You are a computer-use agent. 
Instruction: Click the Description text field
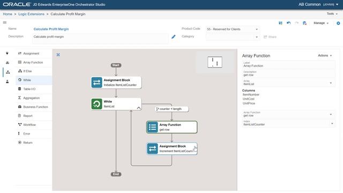click(x=101, y=39)
